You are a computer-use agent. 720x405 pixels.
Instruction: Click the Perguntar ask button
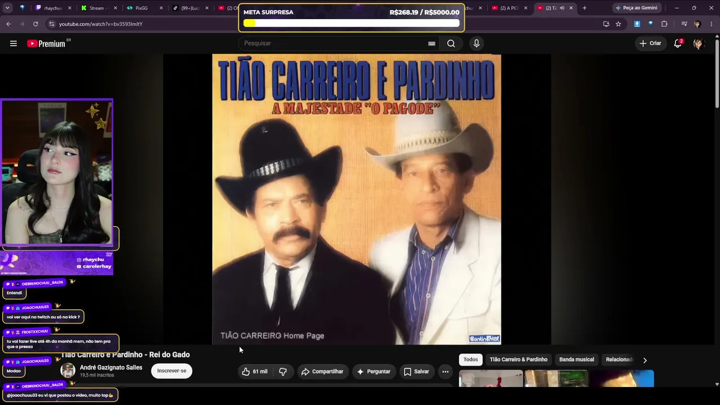373,371
